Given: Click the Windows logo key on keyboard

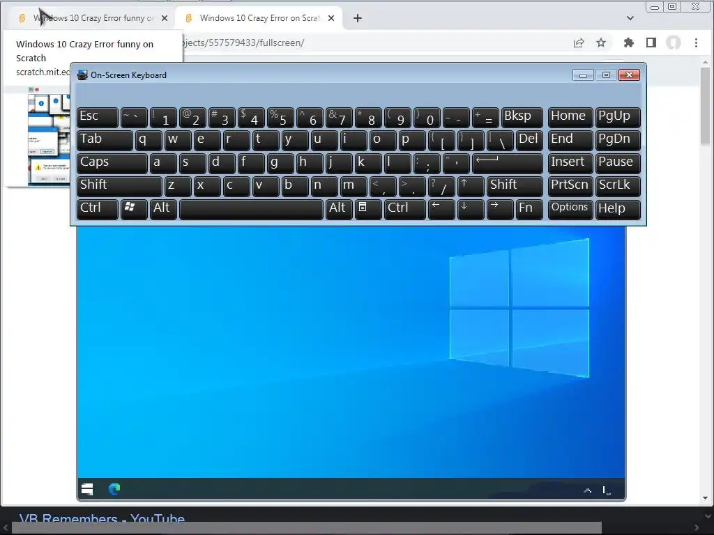Looking at the screenshot, I should point(134,209).
